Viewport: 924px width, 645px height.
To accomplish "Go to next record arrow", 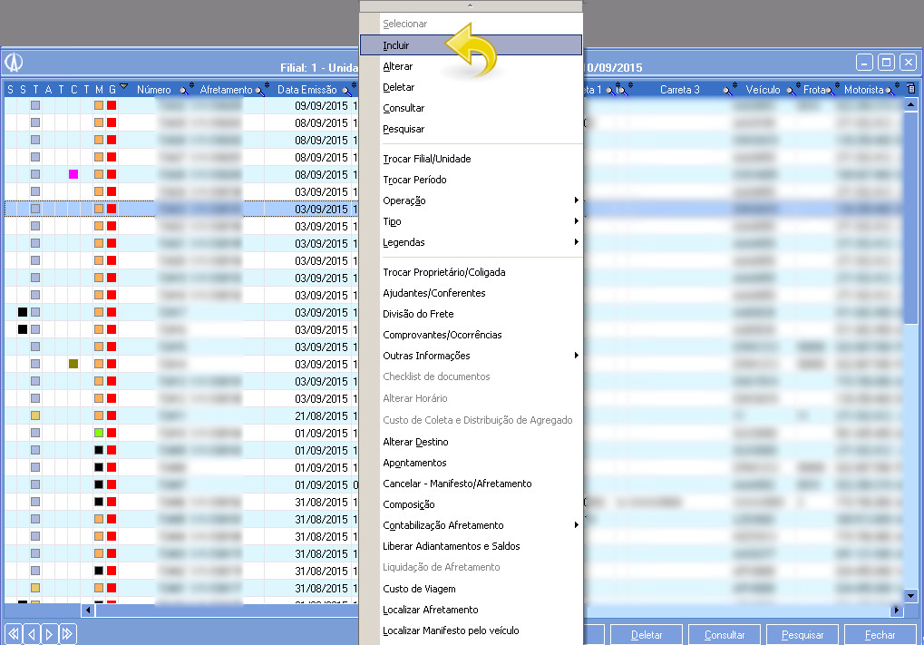I will 50,634.
